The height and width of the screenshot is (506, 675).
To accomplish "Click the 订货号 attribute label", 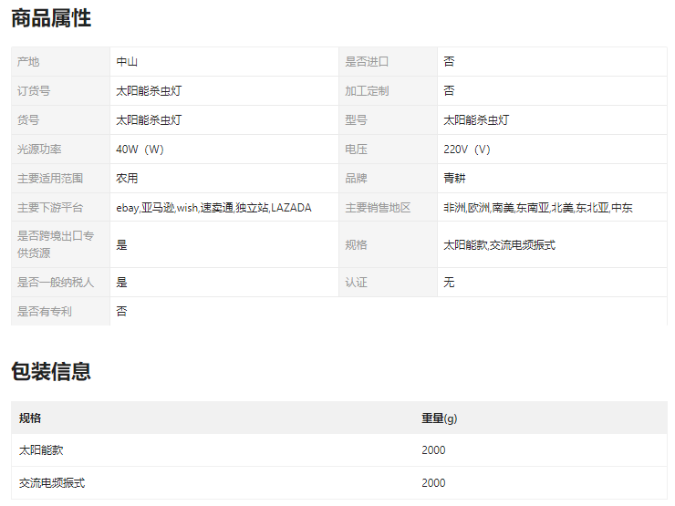I will 34,91.
